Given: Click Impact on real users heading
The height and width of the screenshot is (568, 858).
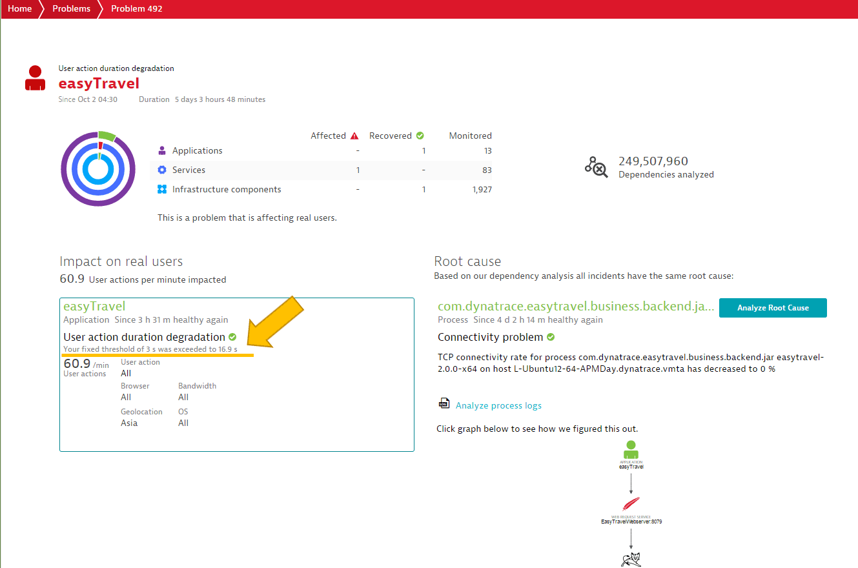Looking at the screenshot, I should pyautogui.click(x=121, y=261).
